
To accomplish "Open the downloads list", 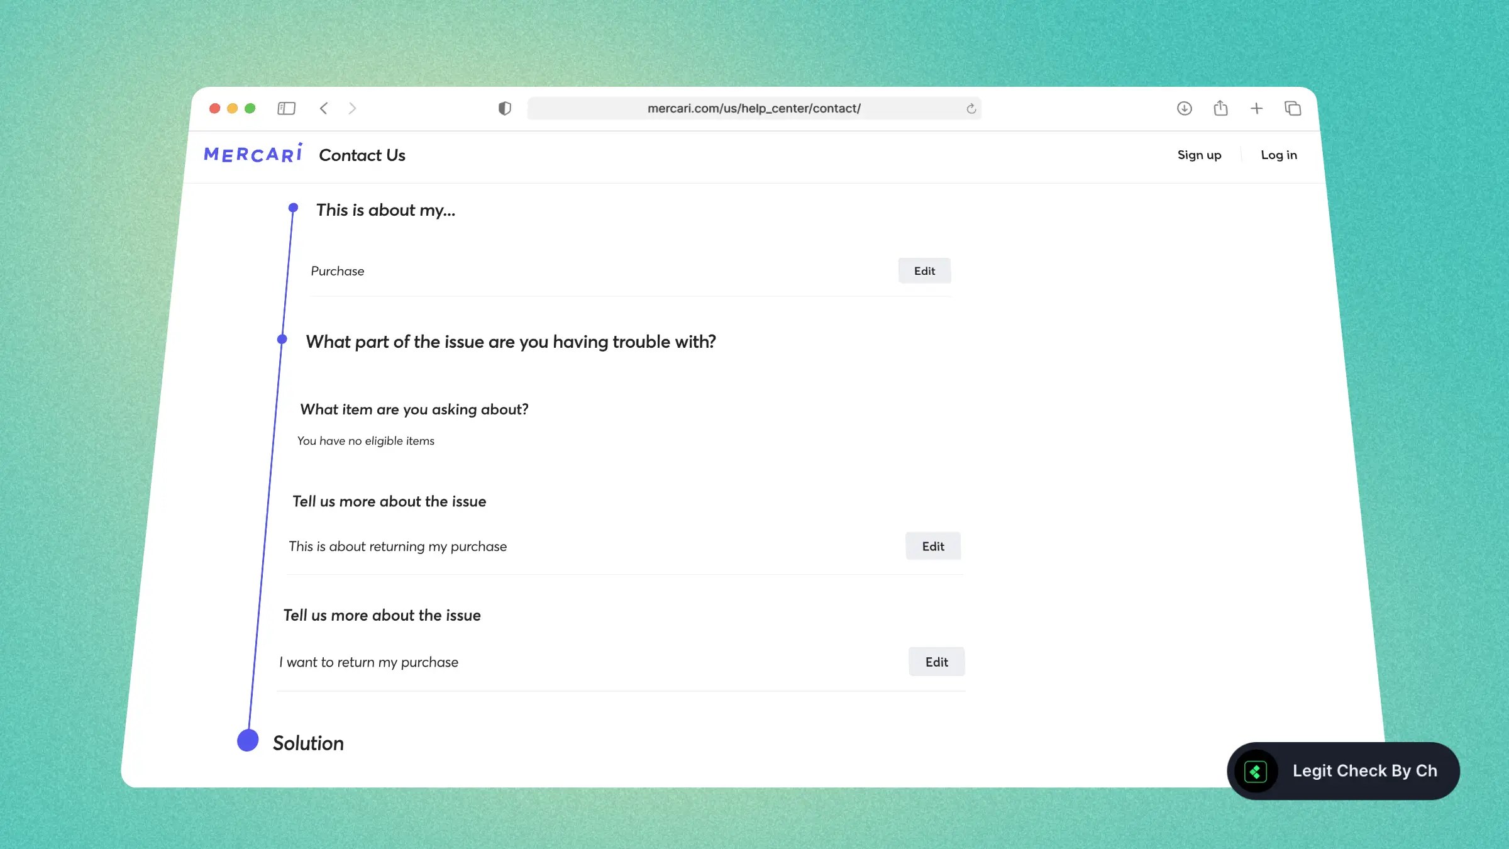I will click(1185, 108).
